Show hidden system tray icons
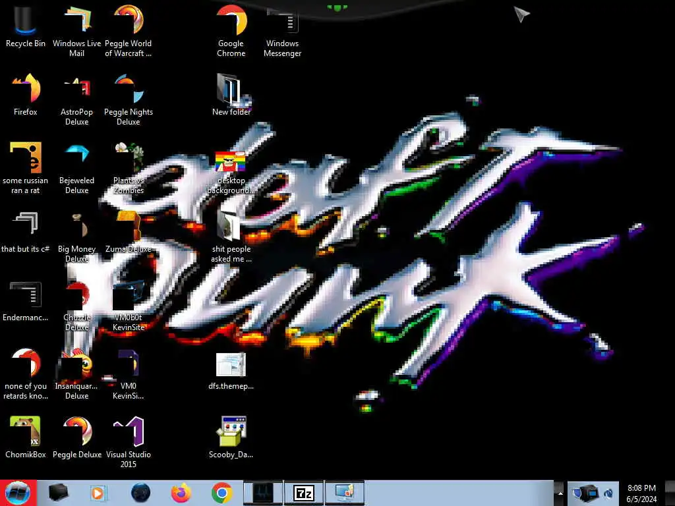The height and width of the screenshot is (506, 675). coord(560,493)
